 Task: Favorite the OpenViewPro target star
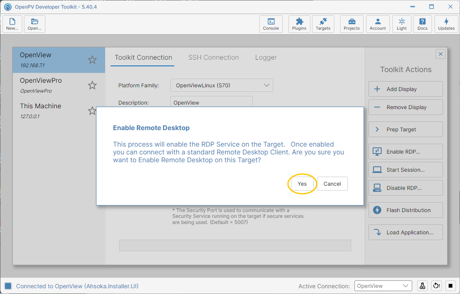pyautogui.click(x=92, y=85)
